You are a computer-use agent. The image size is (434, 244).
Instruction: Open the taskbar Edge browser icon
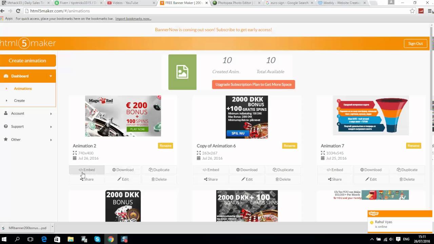[x=44, y=239]
